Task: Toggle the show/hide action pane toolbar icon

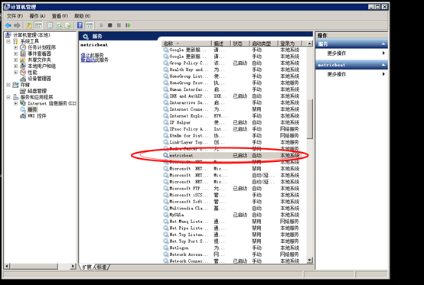Action: point(90,25)
